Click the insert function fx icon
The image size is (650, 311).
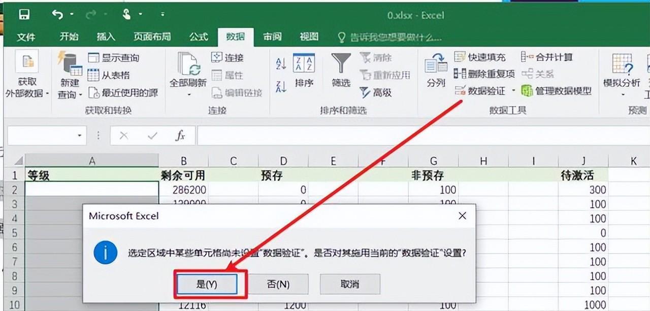tap(180, 136)
